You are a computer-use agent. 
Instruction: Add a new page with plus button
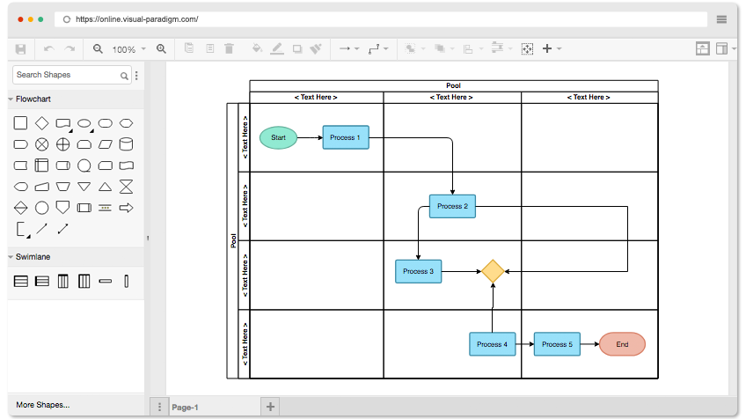click(270, 407)
